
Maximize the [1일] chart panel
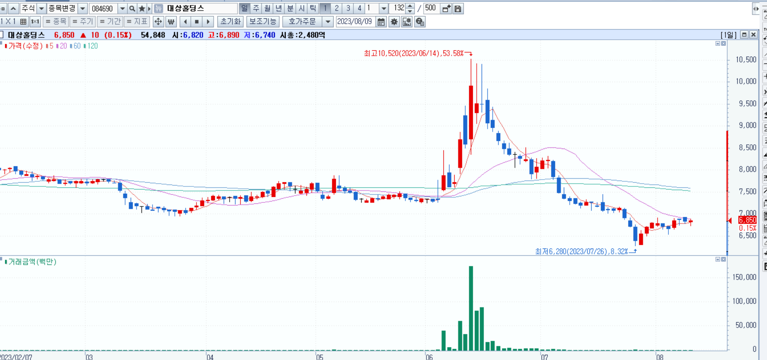click(744, 35)
